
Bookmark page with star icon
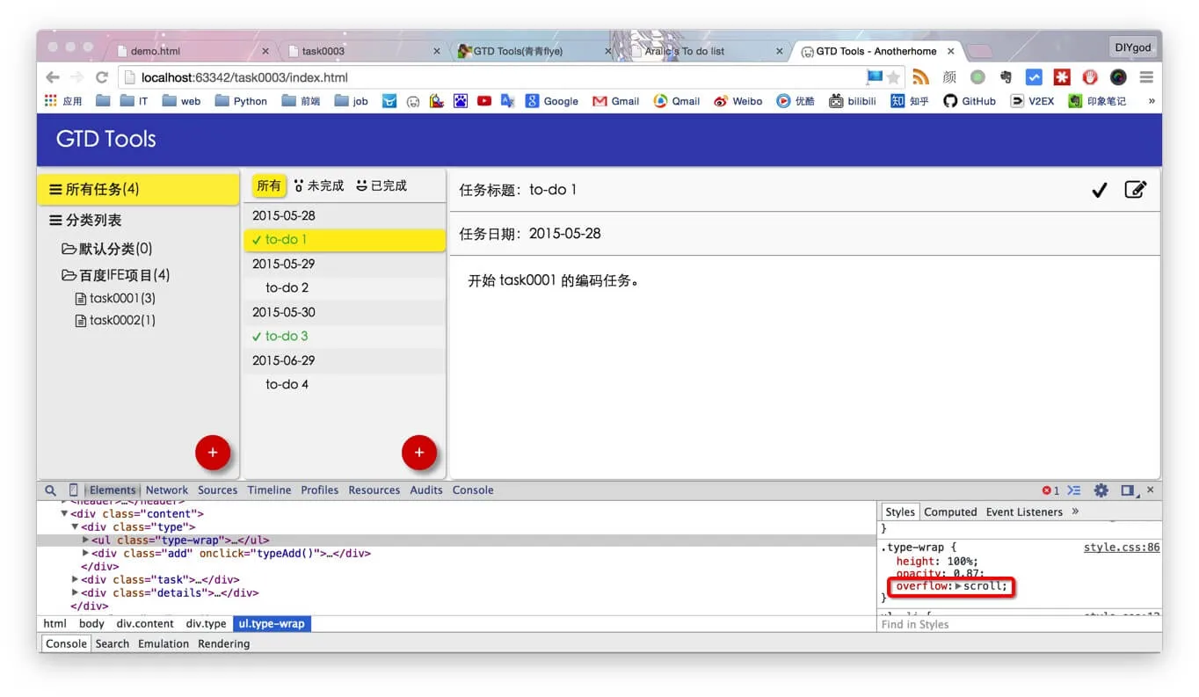click(x=893, y=77)
